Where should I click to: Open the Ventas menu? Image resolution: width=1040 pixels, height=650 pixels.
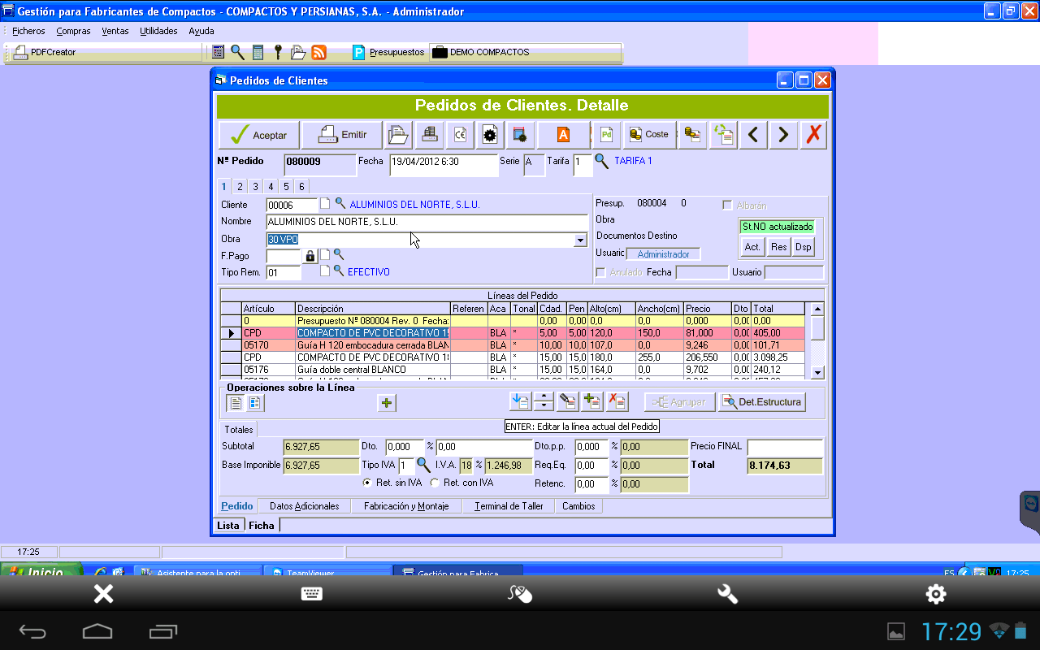115,31
